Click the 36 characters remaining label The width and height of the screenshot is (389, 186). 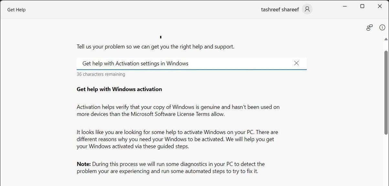(x=101, y=74)
